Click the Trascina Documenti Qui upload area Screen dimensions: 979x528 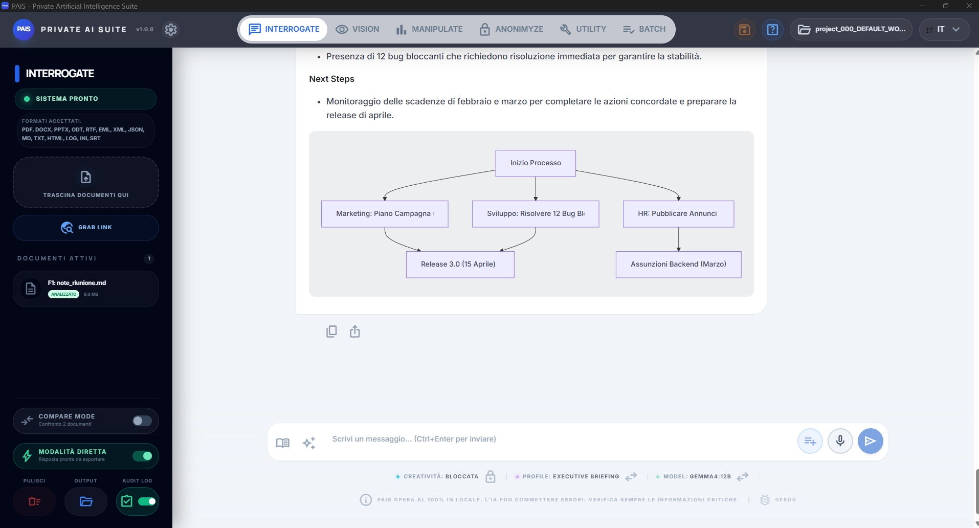point(86,183)
